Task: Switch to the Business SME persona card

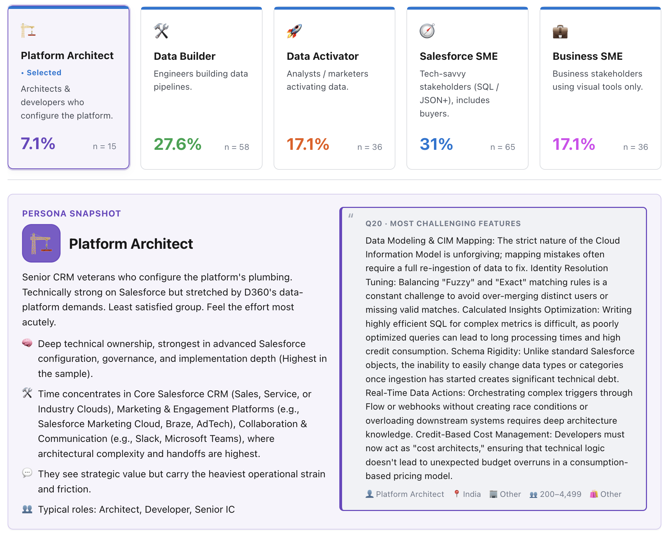Action: tap(600, 88)
